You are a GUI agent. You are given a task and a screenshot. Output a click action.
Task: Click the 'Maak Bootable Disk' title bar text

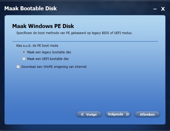click(30, 8)
